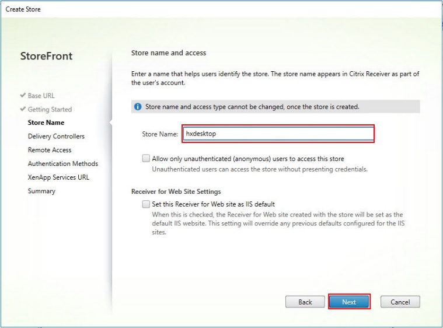Cancel the Create Store wizard
This screenshot has height=328, width=443.
400,302
